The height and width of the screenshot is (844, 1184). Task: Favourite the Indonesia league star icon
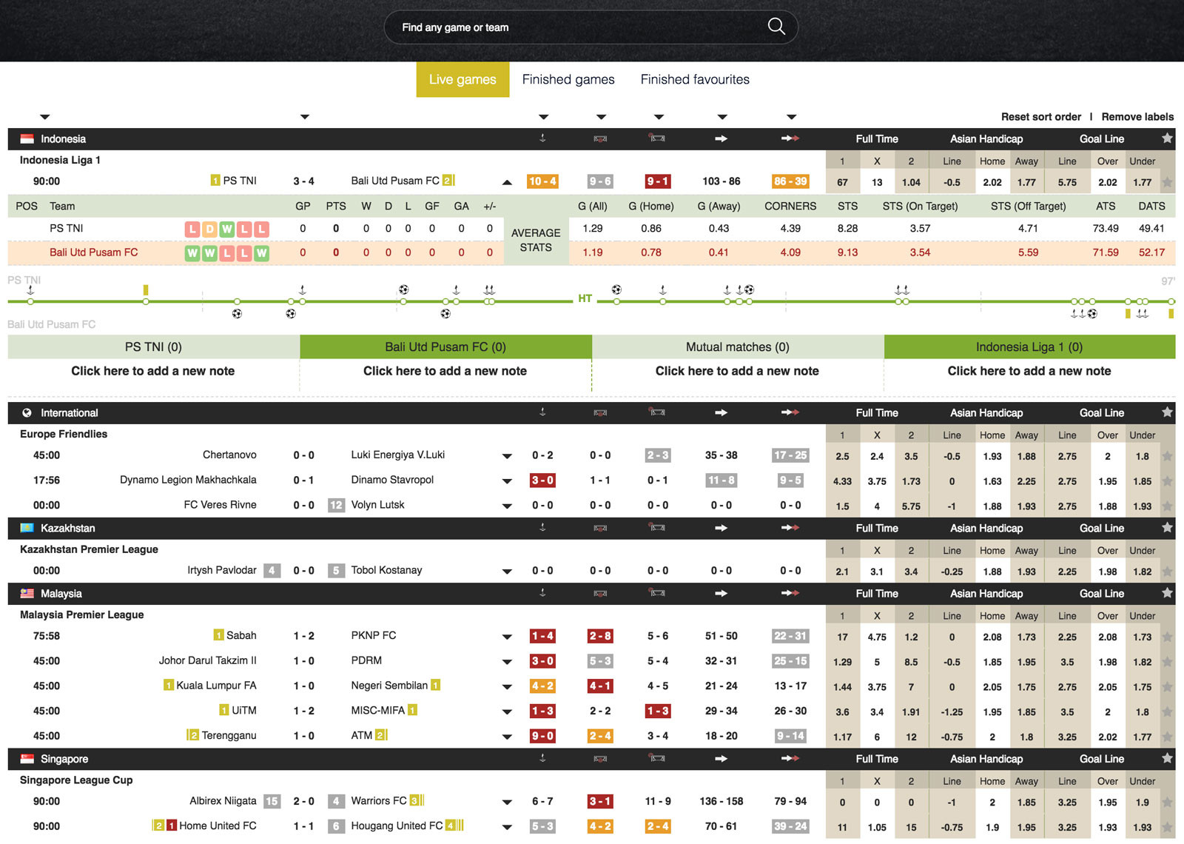coord(1167,138)
